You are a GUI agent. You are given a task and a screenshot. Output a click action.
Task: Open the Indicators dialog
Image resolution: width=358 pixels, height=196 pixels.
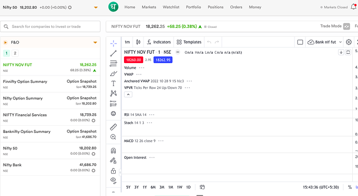click(159, 42)
